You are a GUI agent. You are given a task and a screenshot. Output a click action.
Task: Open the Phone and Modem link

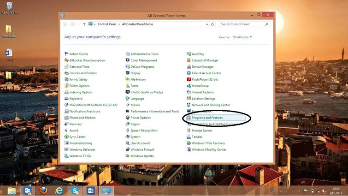click(83, 118)
